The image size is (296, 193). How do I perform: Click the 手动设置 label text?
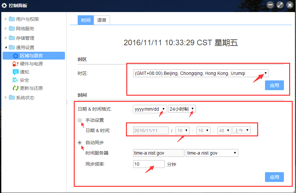coord(95,120)
